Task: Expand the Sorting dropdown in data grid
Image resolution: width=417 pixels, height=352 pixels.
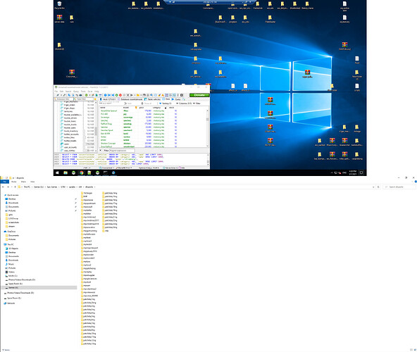Action: click(166, 103)
